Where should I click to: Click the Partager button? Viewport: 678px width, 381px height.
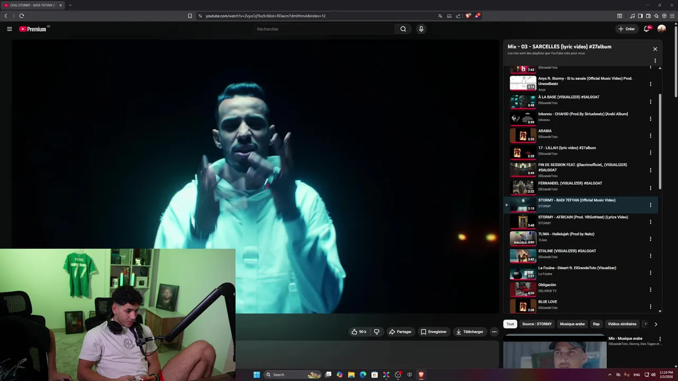[400, 332]
